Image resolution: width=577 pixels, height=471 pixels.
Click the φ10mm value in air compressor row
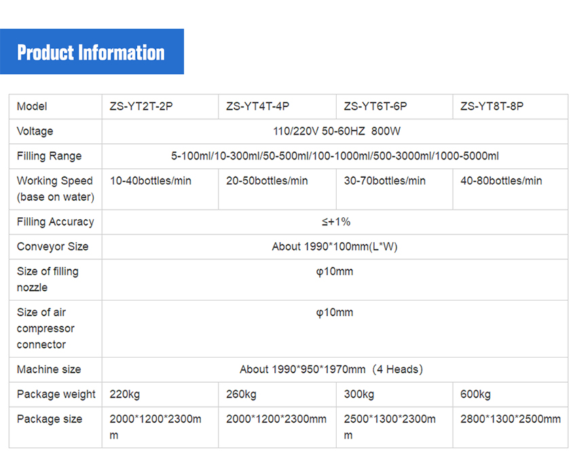coord(335,313)
